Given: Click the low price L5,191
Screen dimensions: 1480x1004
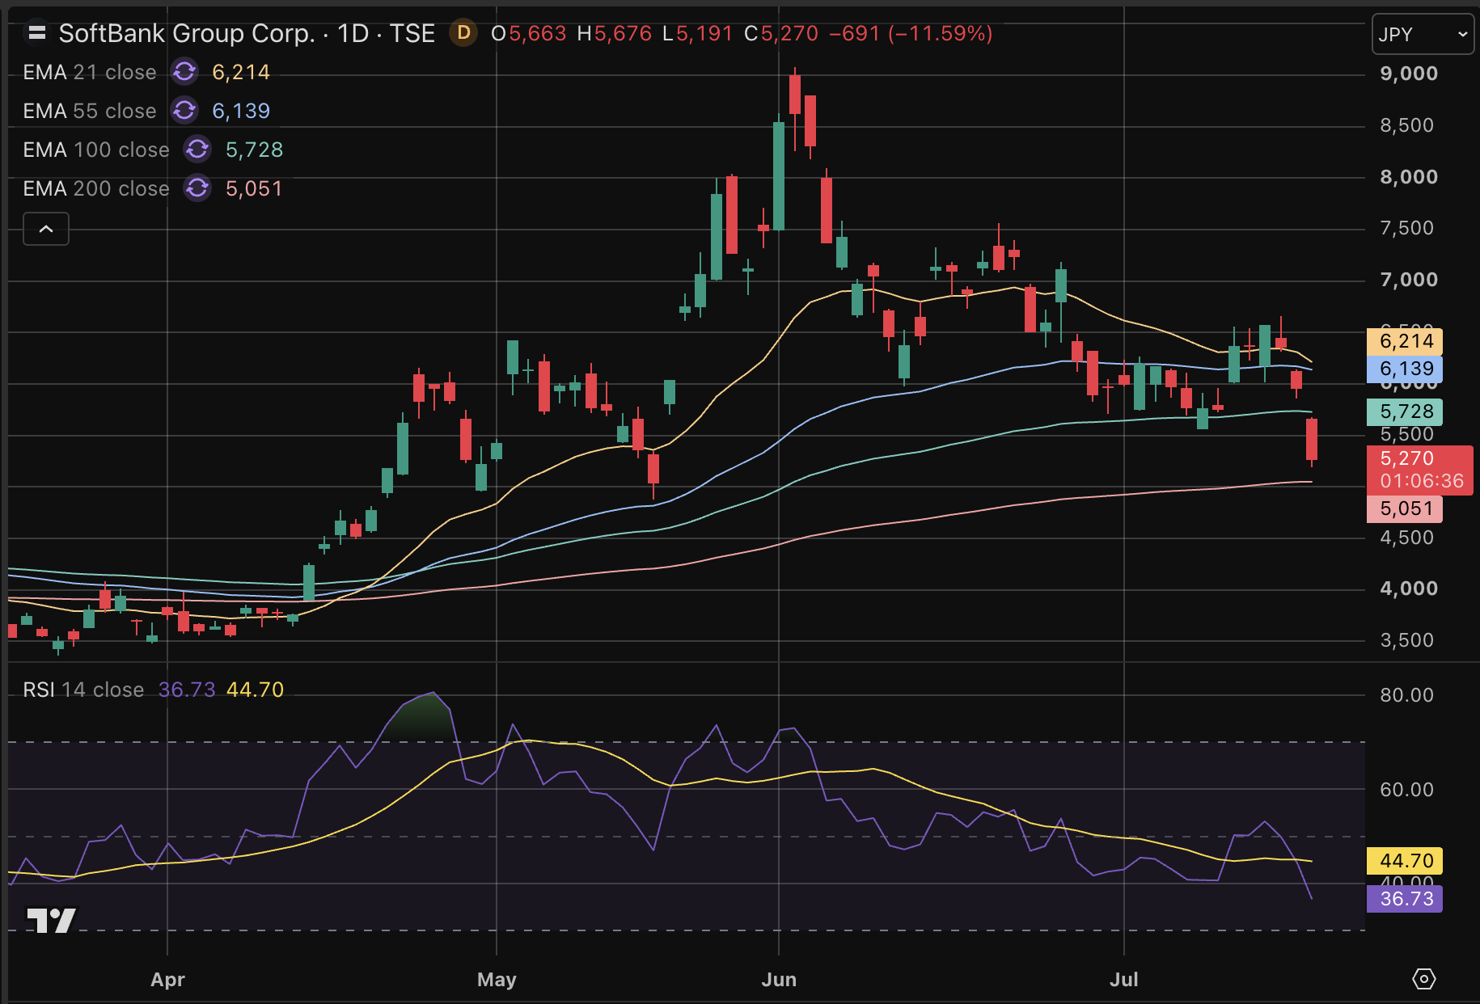Looking at the screenshot, I should (x=698, y=33).
